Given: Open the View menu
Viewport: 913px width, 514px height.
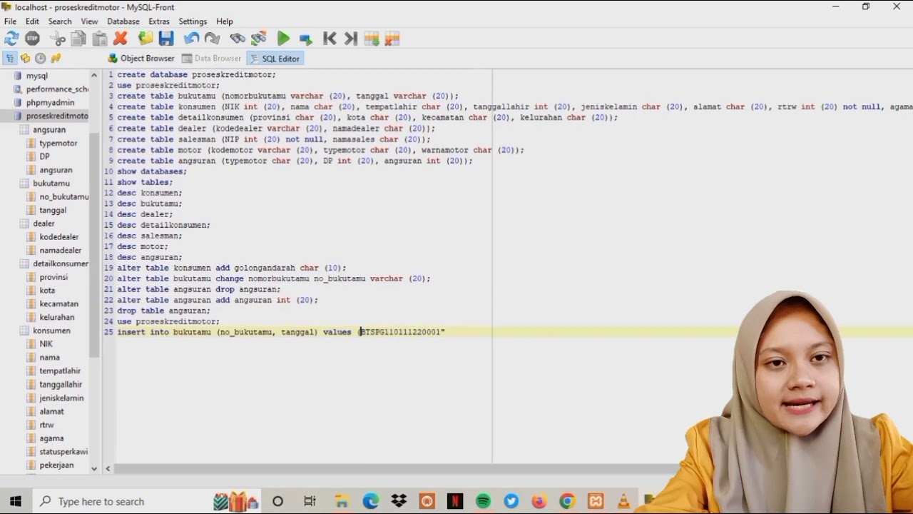Looking at the screenshot, I should coord(89,21).
